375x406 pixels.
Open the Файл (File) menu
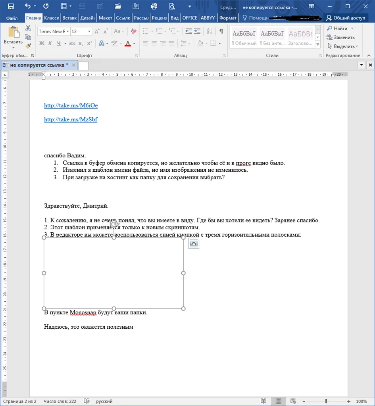[12, 18]
